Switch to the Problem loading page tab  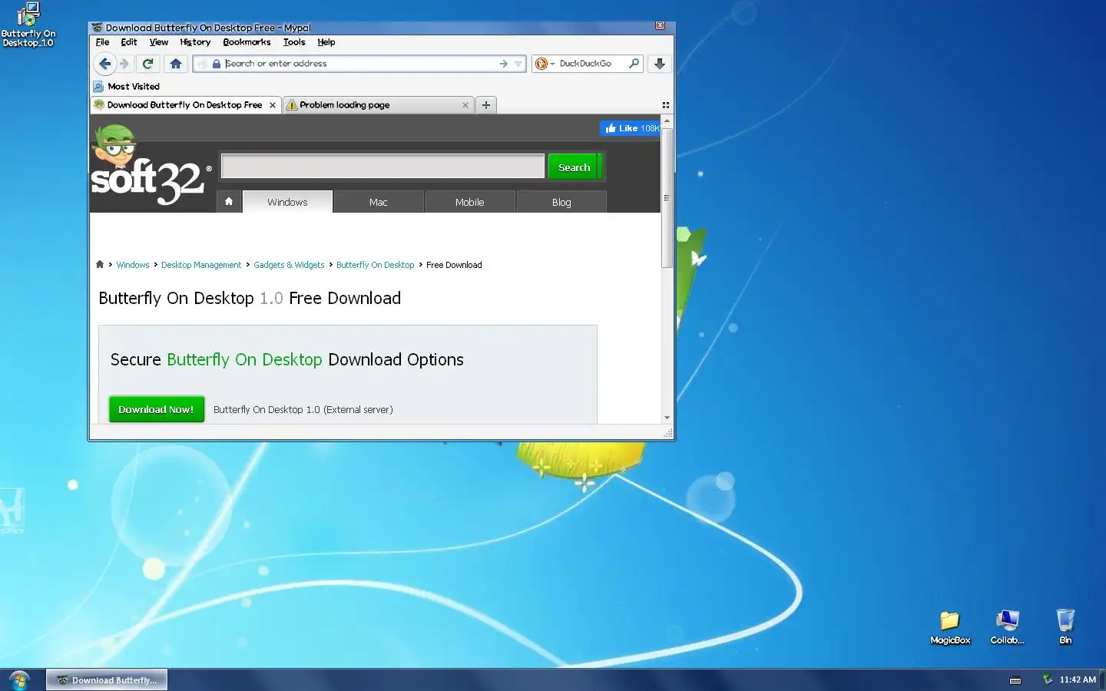point(378,105)
